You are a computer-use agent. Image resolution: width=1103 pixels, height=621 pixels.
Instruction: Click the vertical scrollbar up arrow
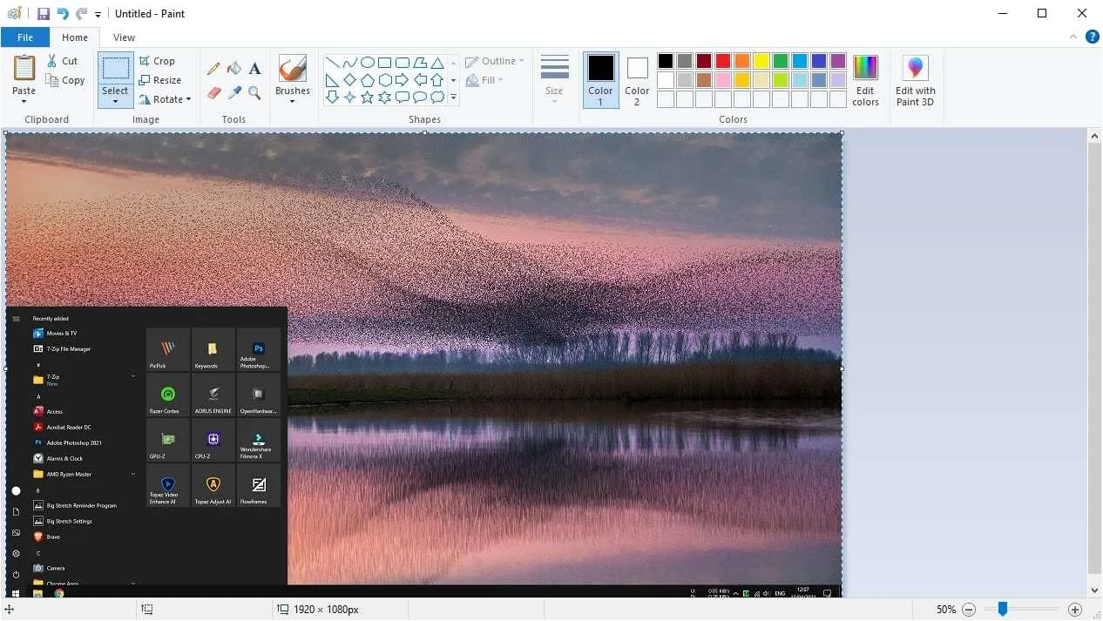tap(1095, 137)
